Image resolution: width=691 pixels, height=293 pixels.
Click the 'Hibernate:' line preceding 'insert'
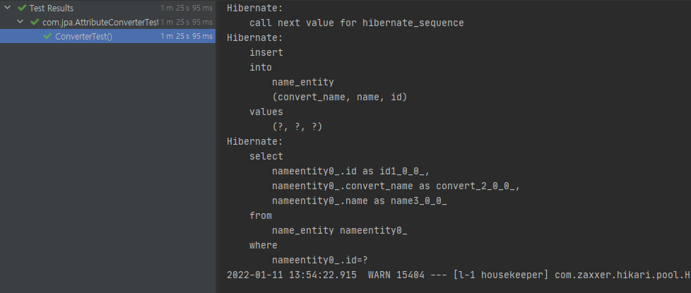pos(255,37)
